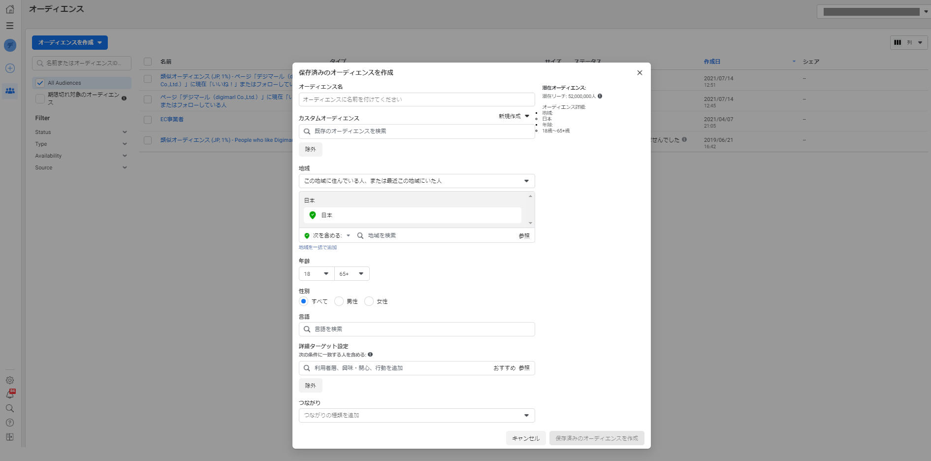931x461 pixels.
Task: Click 除外 button under custom audience
Action: (x=310, y=149)
